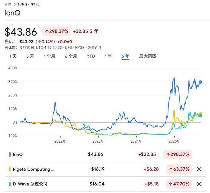
Task: Click the Rigetti yellow endpoint dot on chart
Action: (201, 114)
